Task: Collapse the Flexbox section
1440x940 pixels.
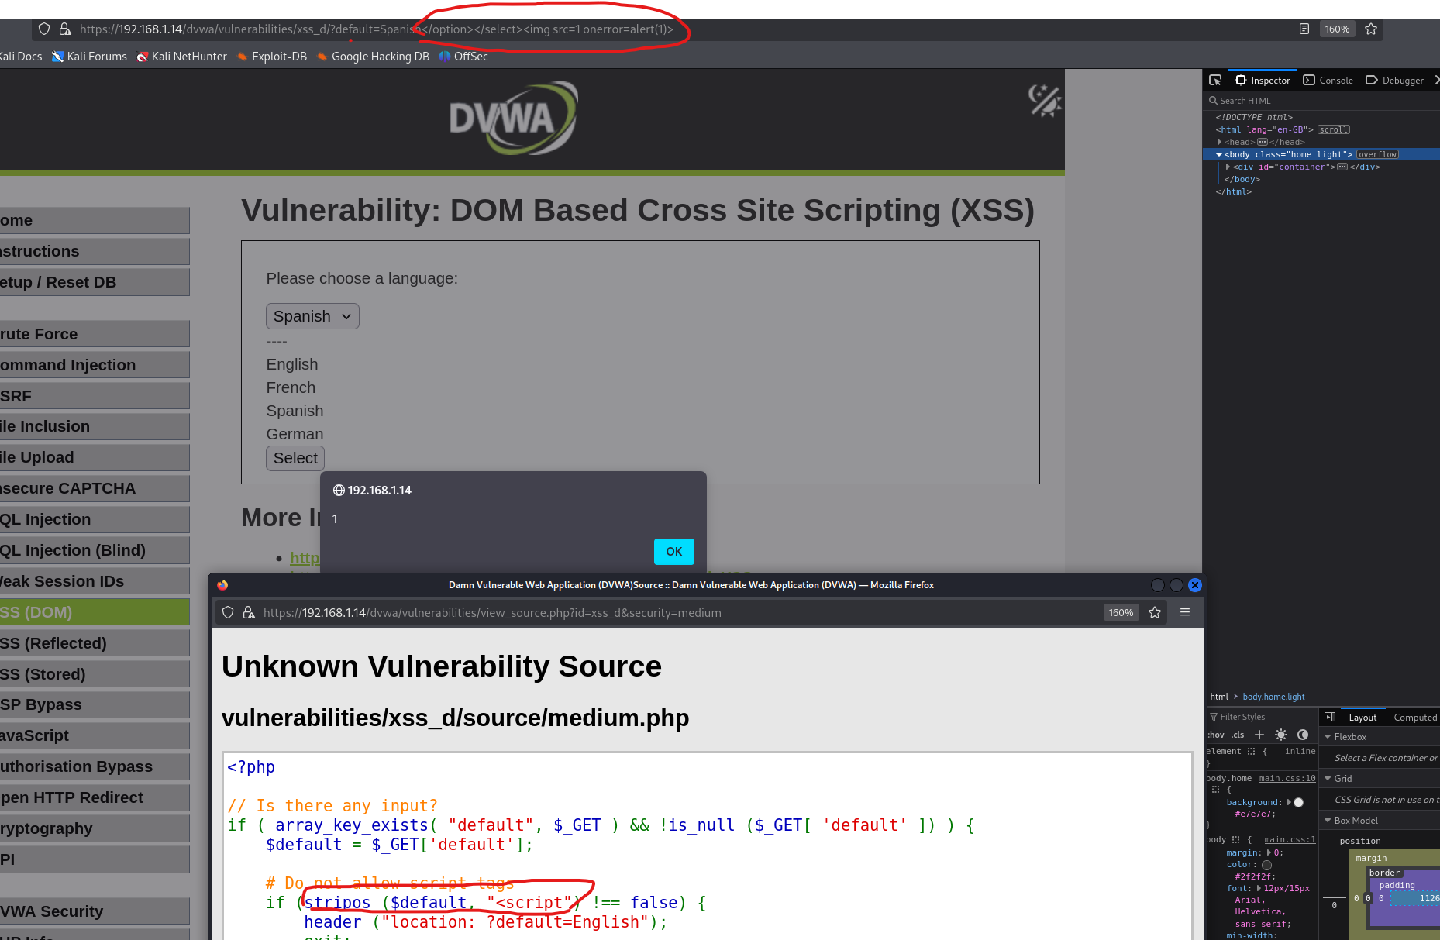Action: (1328, 737)
